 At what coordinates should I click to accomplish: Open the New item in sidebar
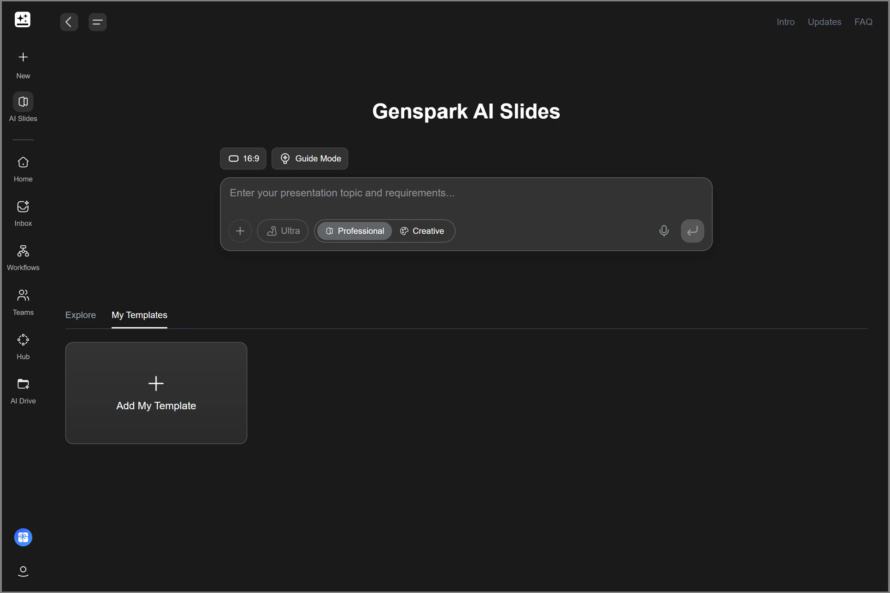(x=23, y=64)
